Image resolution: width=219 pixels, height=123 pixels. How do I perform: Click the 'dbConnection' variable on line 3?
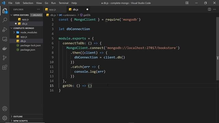click(x=78, y=29)
